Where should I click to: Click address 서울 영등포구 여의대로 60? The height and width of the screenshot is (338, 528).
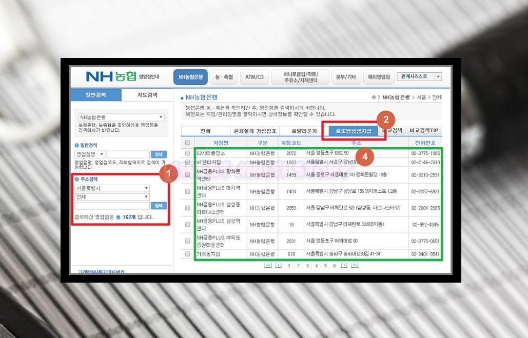point(331,241)
